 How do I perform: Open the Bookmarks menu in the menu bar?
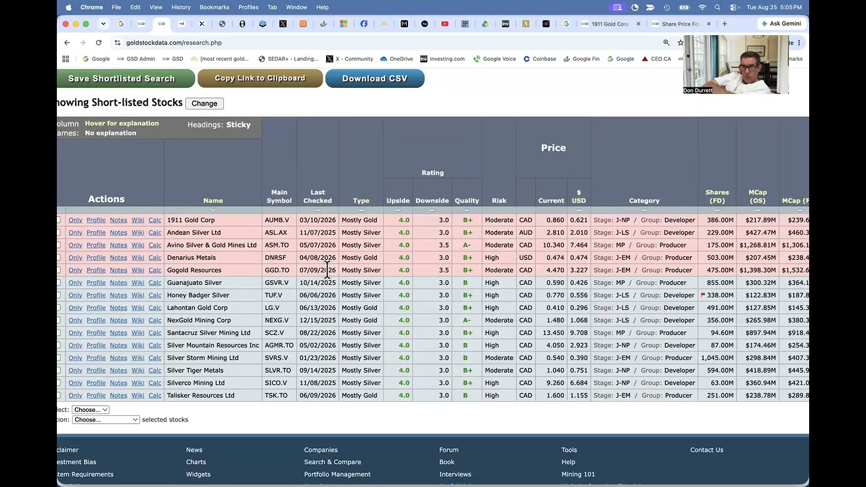(214, 7)
